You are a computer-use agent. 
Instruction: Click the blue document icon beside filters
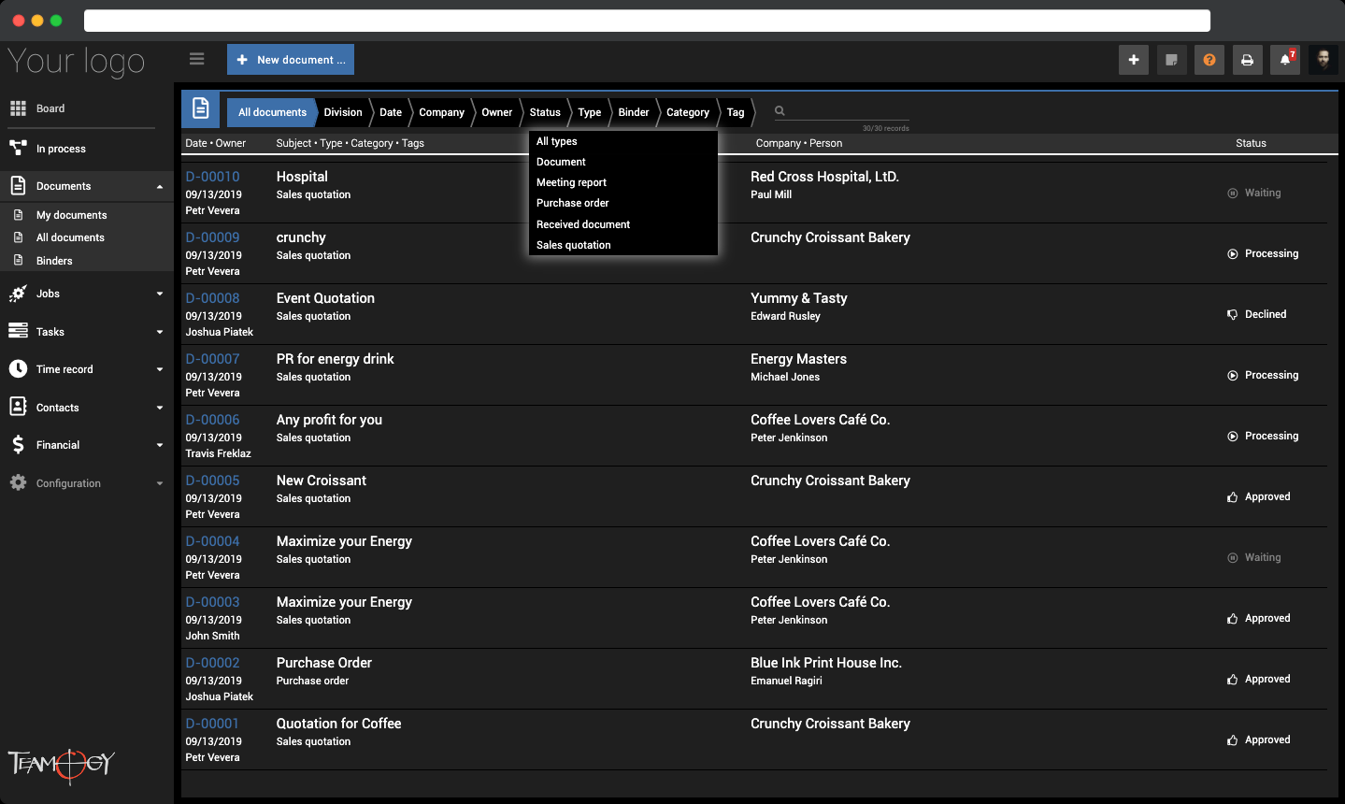[x=200, y=109]
